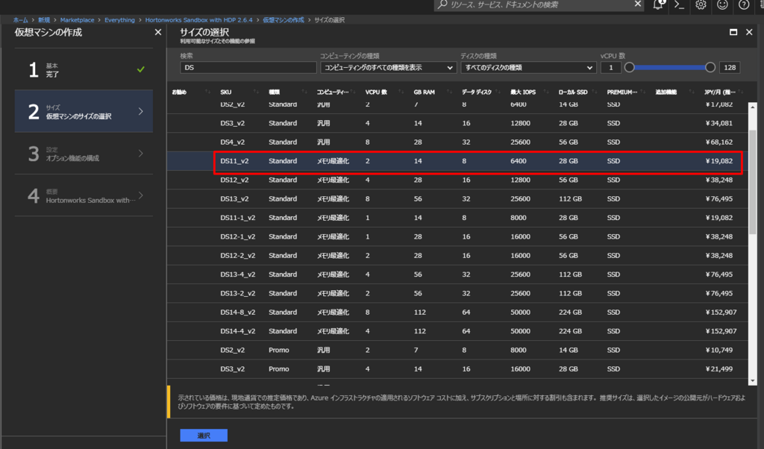Select the DS4_v2 Standard row
Viewport: 764px width, 449px height.
point(458,142)
